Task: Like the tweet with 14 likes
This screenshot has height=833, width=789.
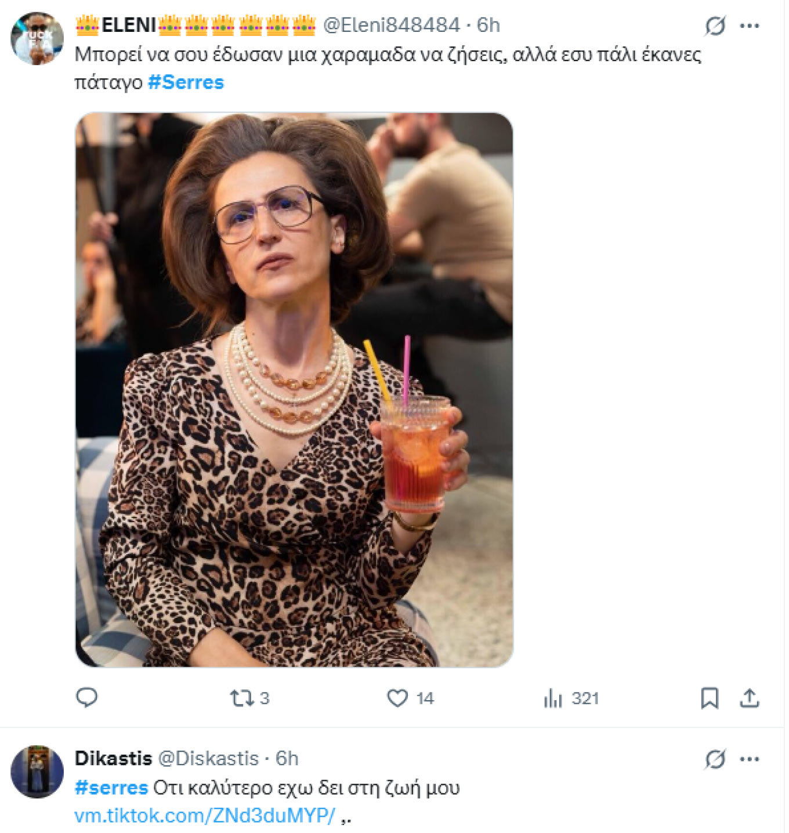Action: point(398,698)
